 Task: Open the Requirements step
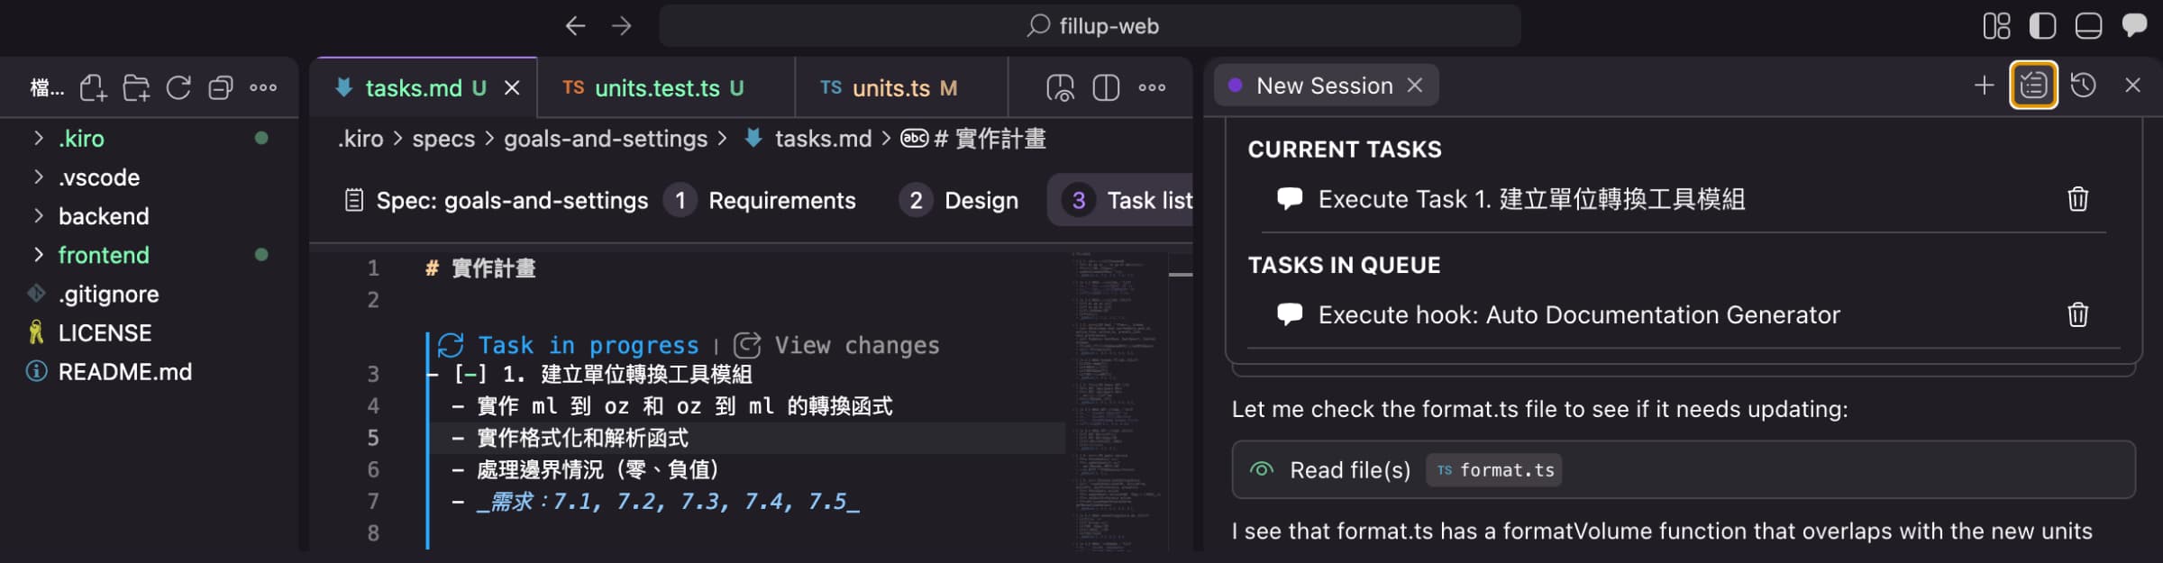point(760,200)
